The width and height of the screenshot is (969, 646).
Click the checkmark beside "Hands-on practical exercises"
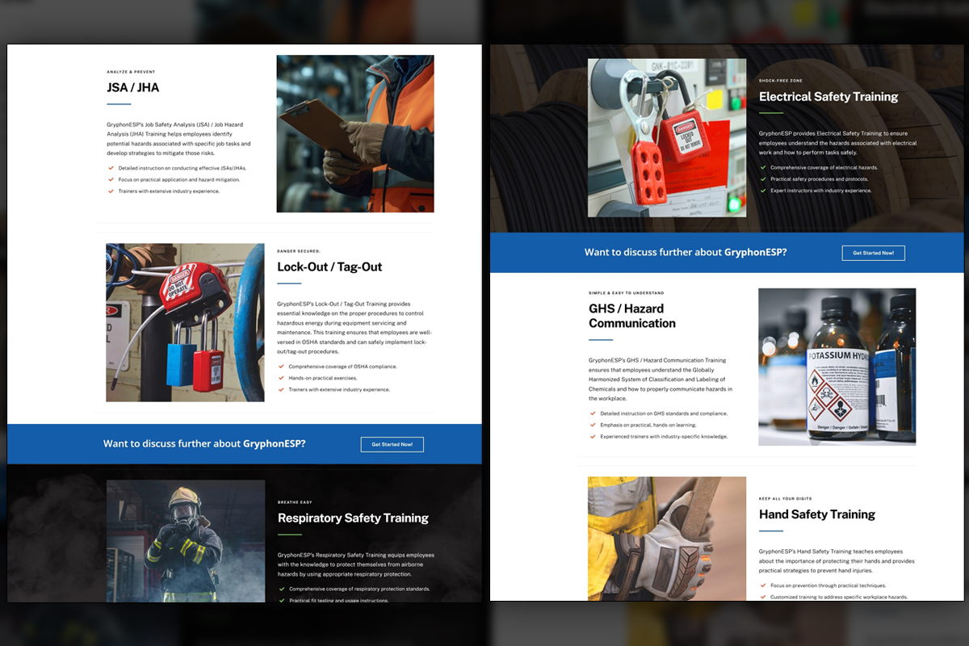tap(281, 378)
